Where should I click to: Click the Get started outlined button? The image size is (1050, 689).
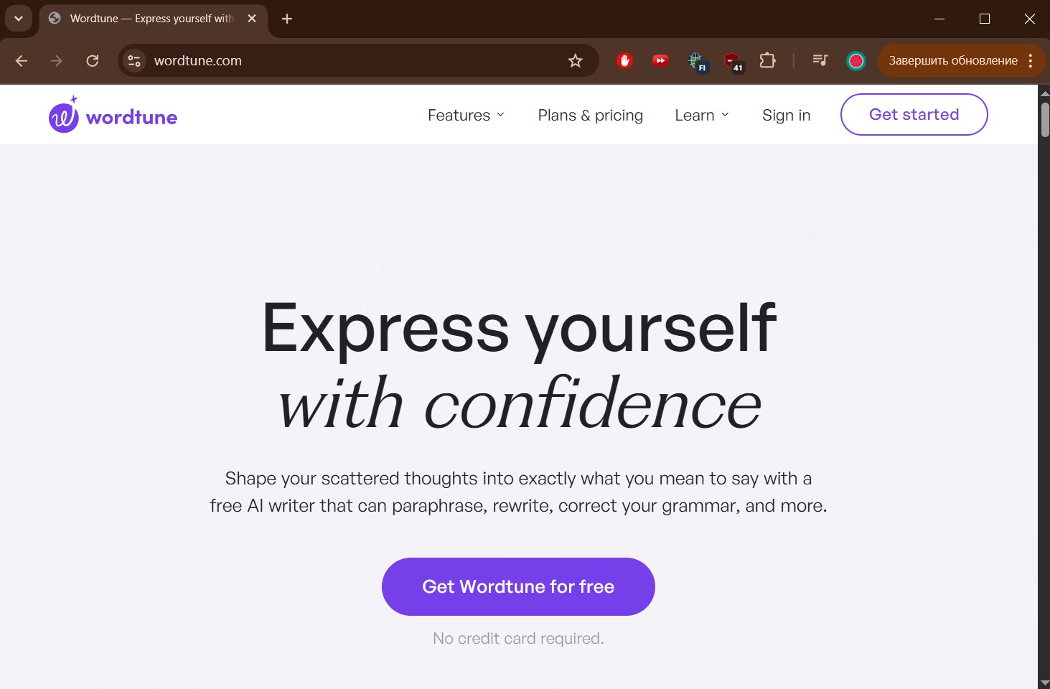[914, 115]
